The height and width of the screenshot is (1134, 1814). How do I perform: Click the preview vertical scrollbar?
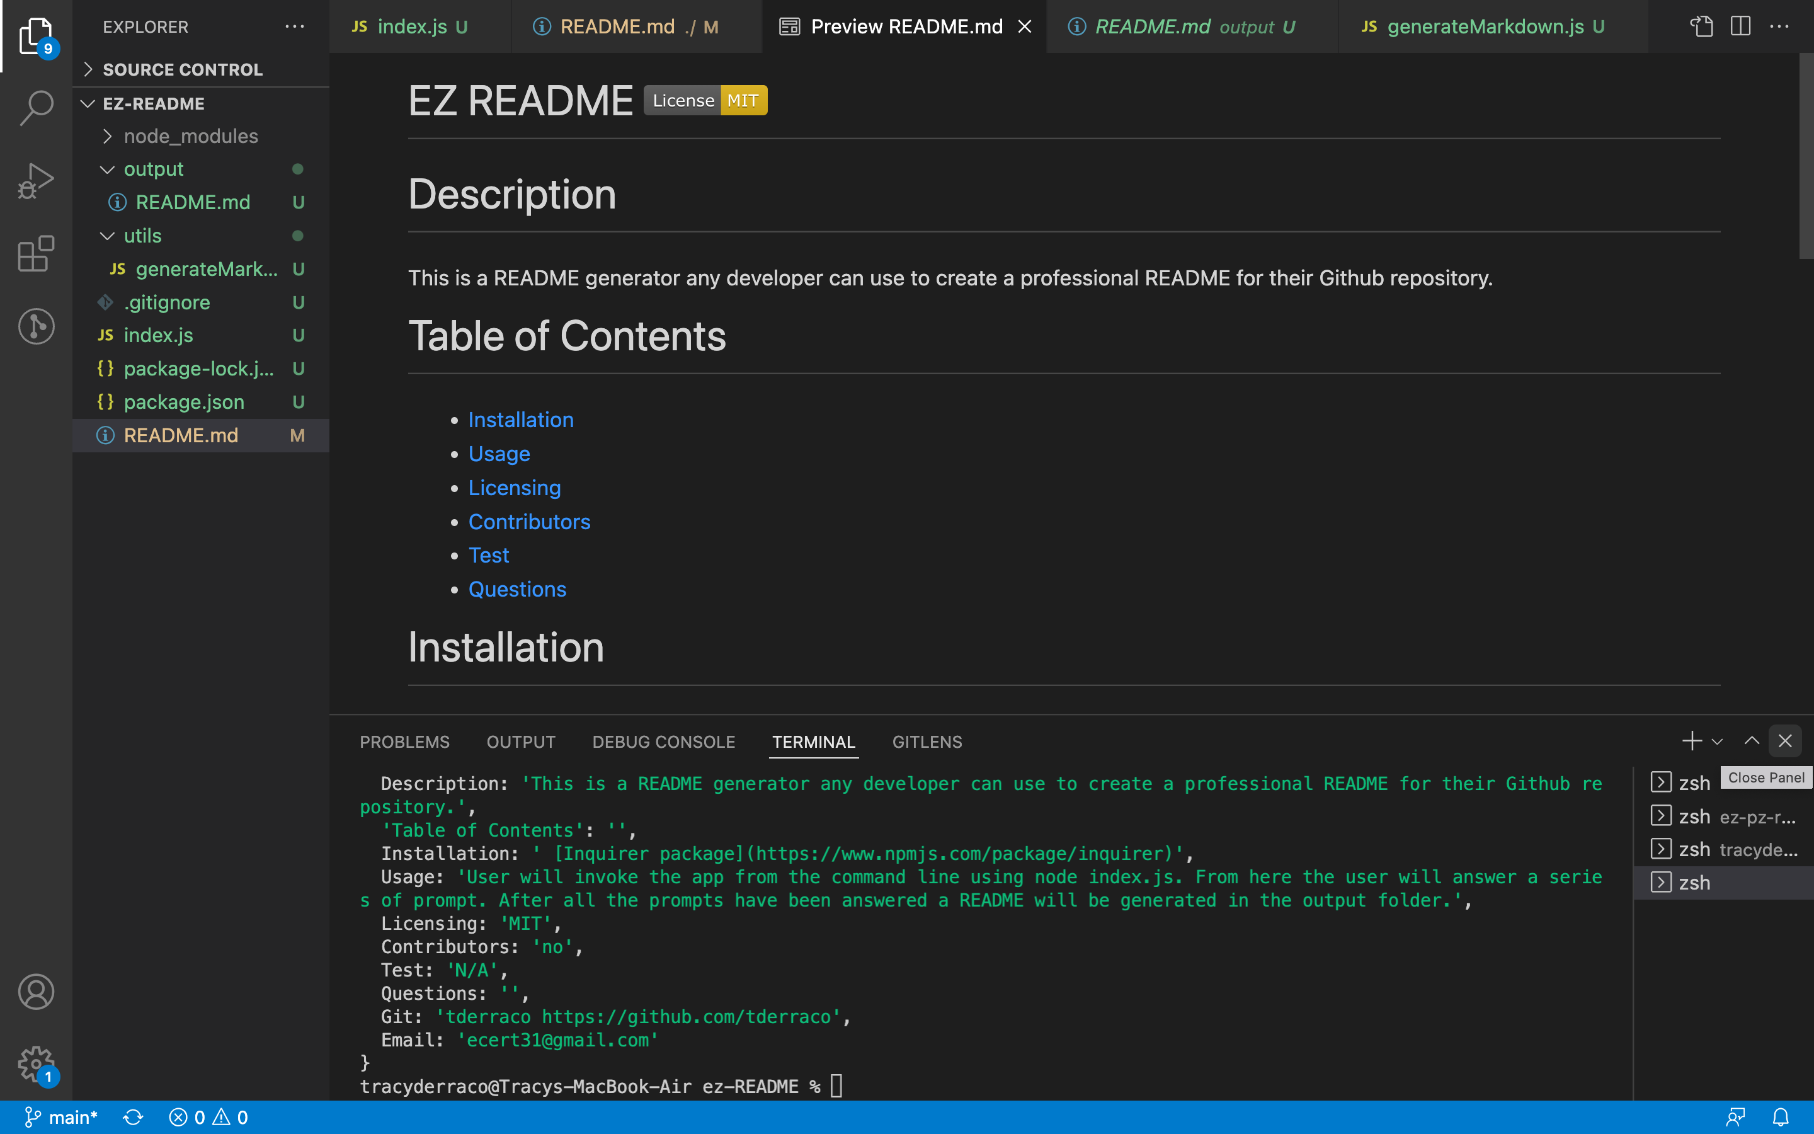pos(1806,156)
